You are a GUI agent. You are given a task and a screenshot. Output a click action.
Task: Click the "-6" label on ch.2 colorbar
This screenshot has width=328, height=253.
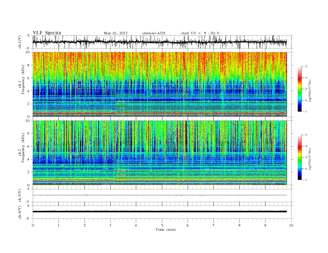(x=306, y=169)
